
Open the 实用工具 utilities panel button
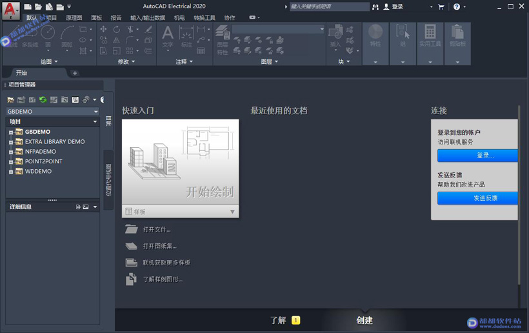coord(430,44)
